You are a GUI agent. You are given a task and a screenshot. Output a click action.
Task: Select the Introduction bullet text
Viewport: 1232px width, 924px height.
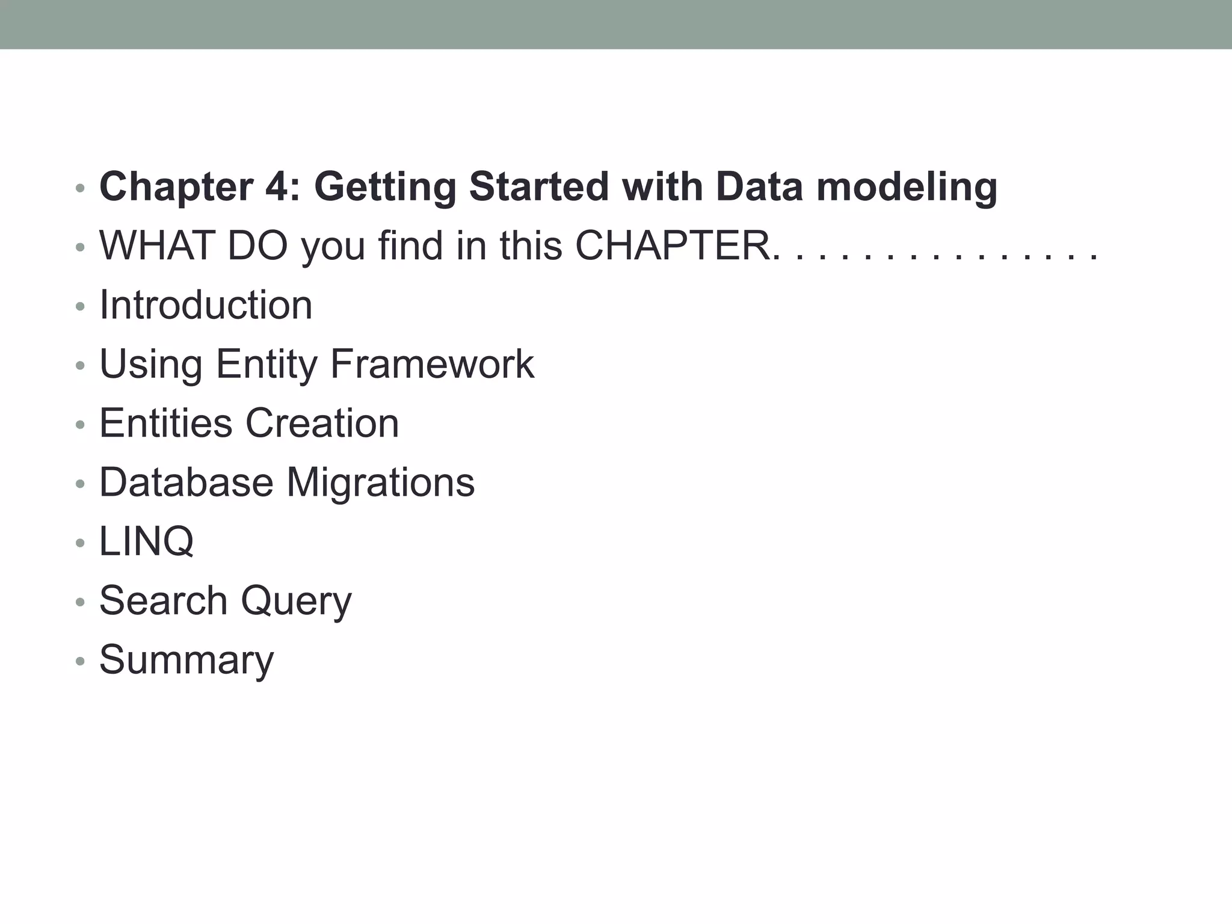206,305
